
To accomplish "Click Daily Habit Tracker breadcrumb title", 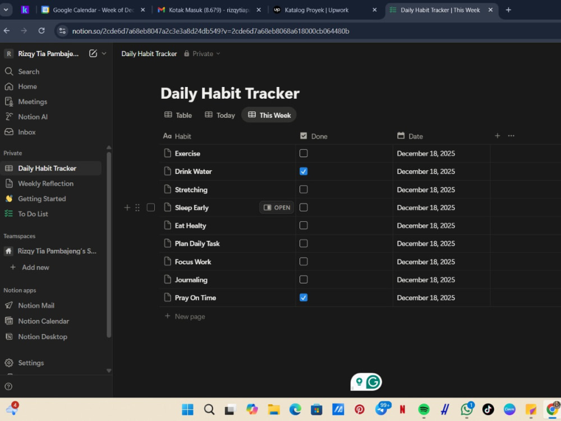I will point(149,54).
